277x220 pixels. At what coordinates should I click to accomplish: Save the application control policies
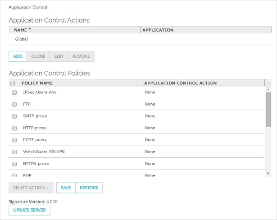click(66, 188)
